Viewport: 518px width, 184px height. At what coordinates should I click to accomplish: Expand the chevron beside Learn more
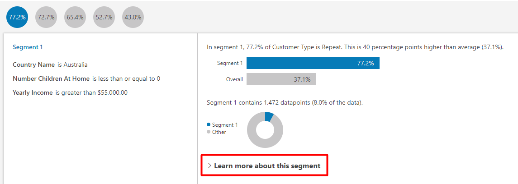pos(209,166)
